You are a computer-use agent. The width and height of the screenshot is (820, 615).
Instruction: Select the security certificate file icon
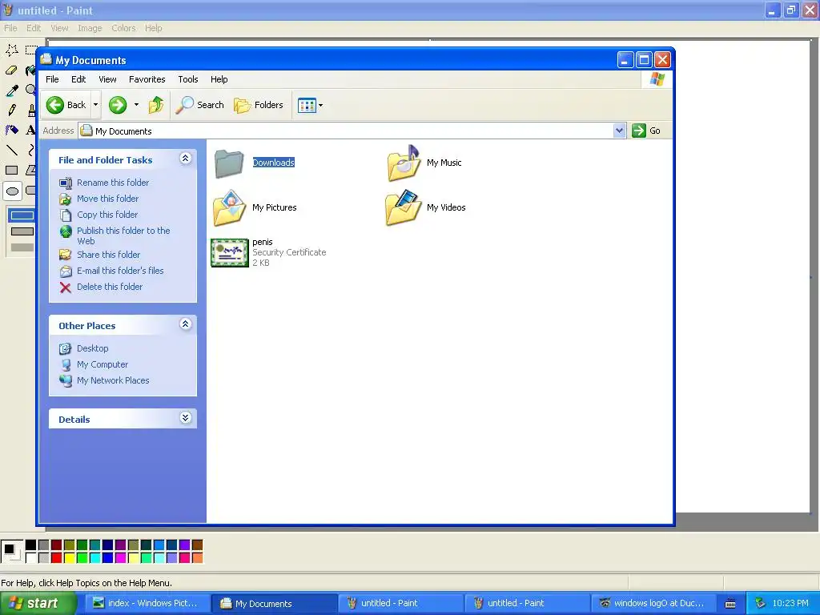[x=230, y=252]
